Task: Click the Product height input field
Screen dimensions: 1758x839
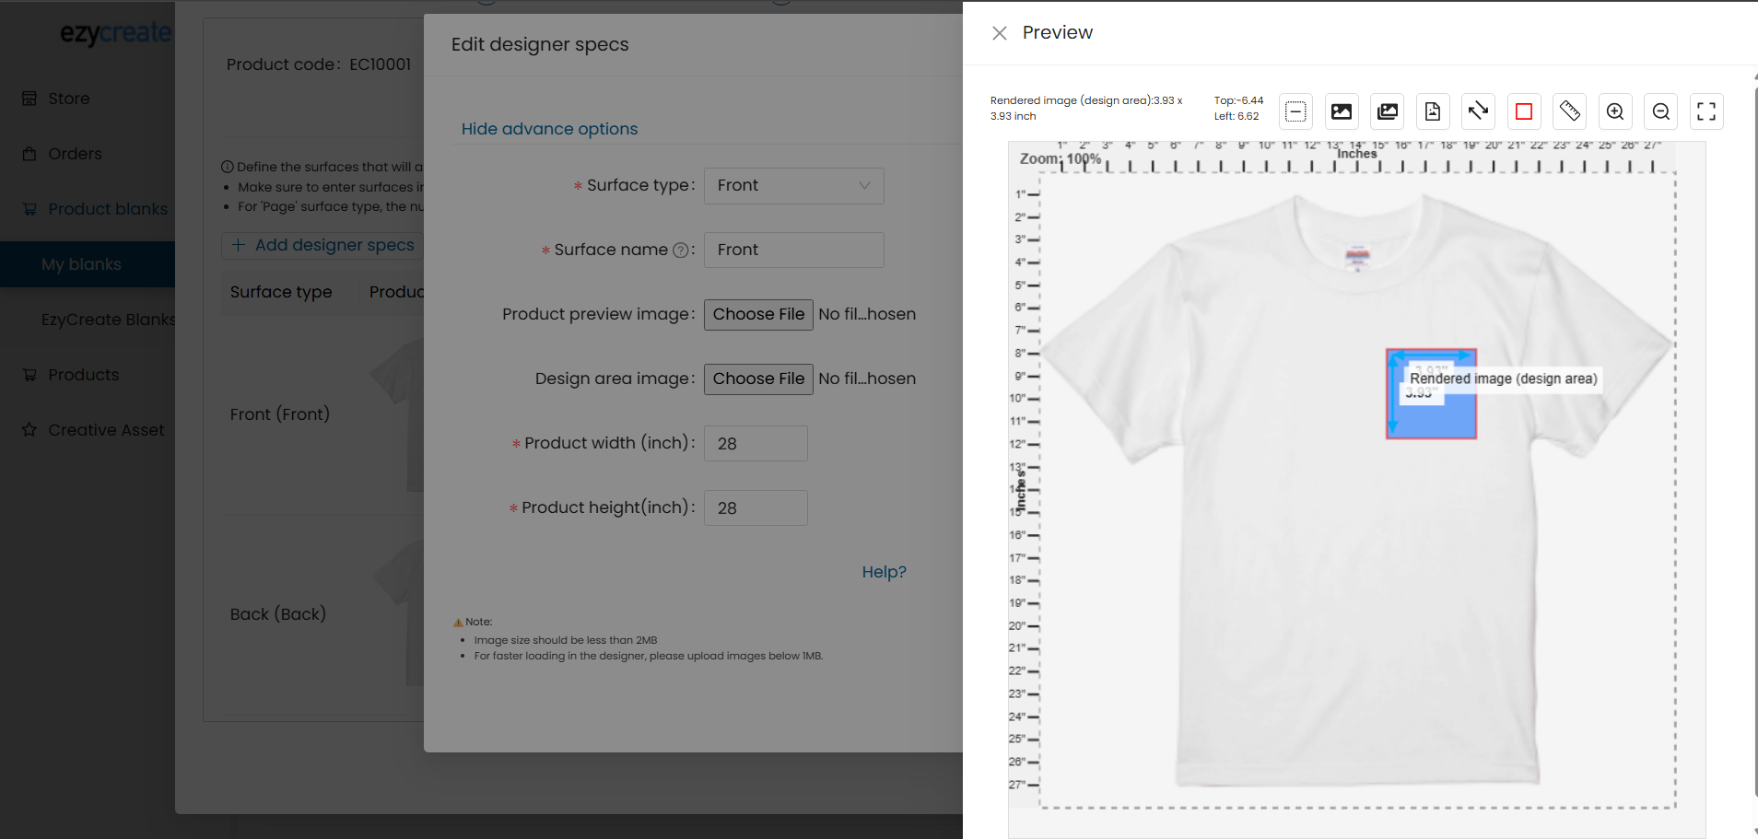Action: (756, 508)
